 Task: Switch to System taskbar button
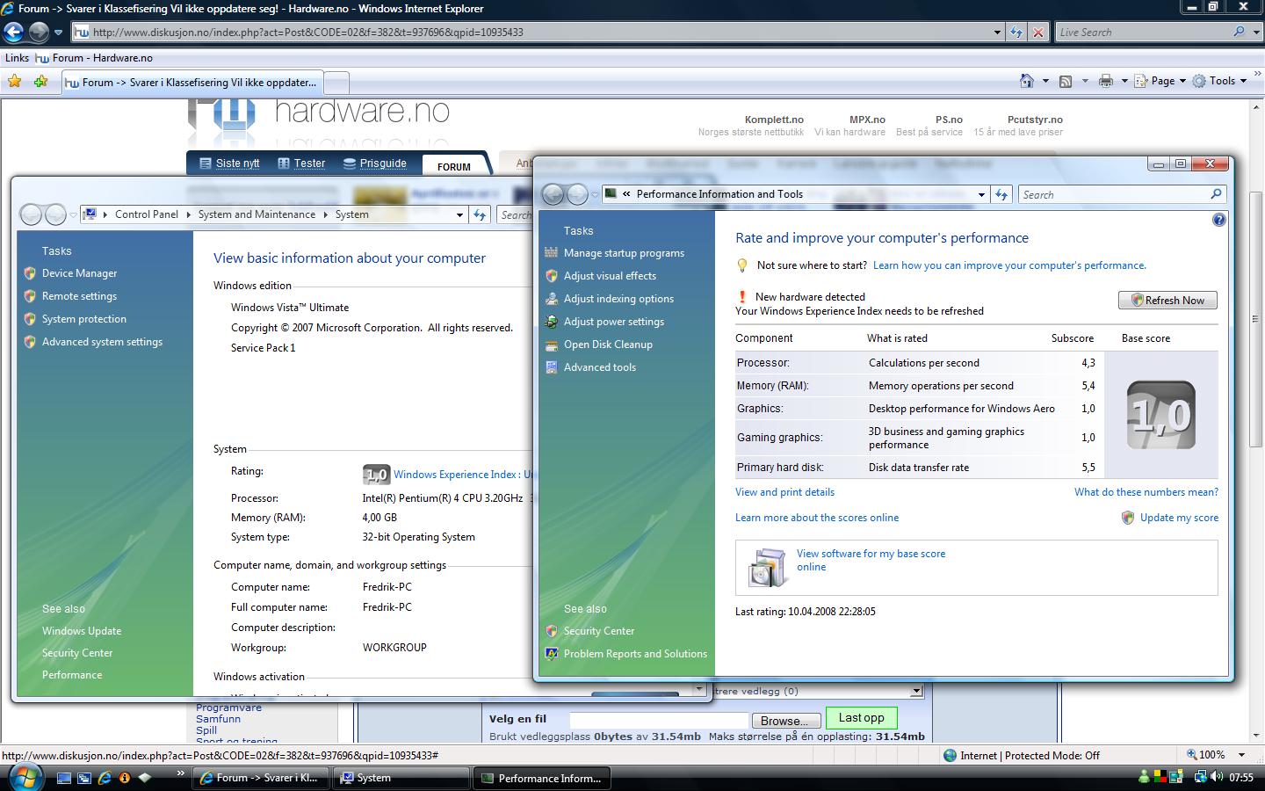401,778
